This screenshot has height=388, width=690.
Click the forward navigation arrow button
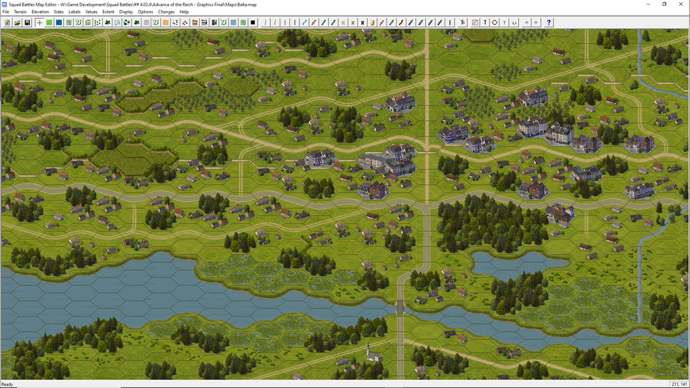point(535,22)
